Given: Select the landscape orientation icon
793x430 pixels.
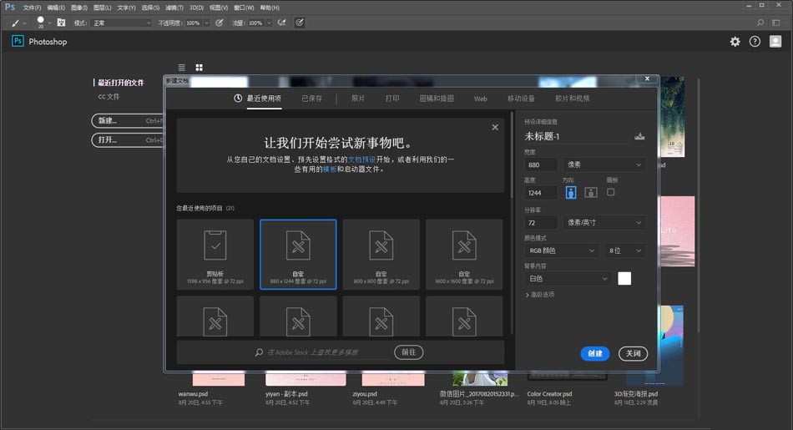Looking at the screenshot, I should [591, 192].
